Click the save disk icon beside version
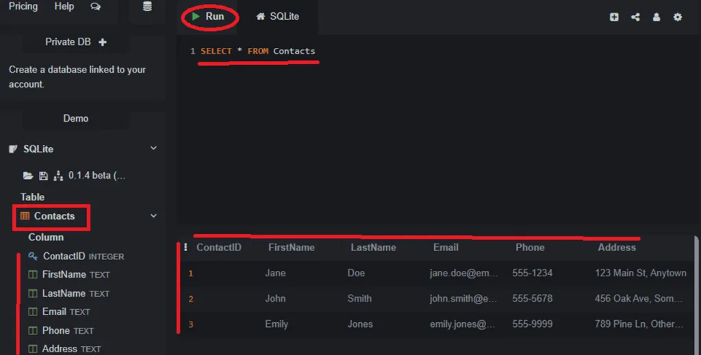This screenshot has width=701, height=355. pyautogui.click(x=43, y=176)
